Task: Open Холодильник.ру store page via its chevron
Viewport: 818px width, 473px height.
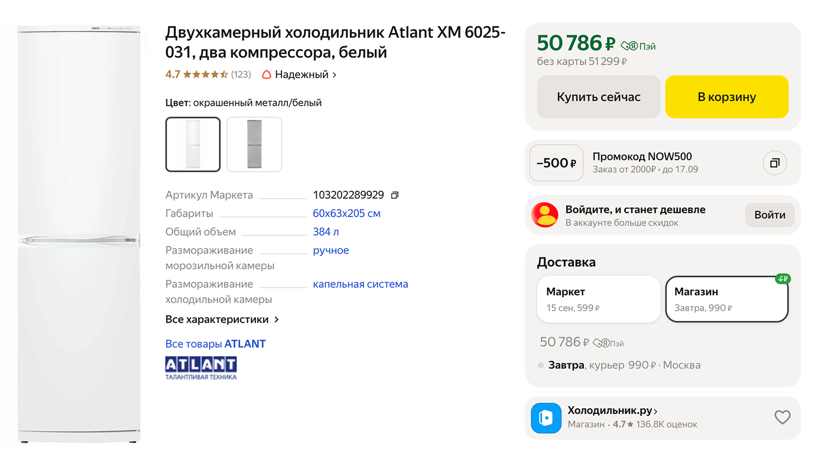Action: coord(657,410)
